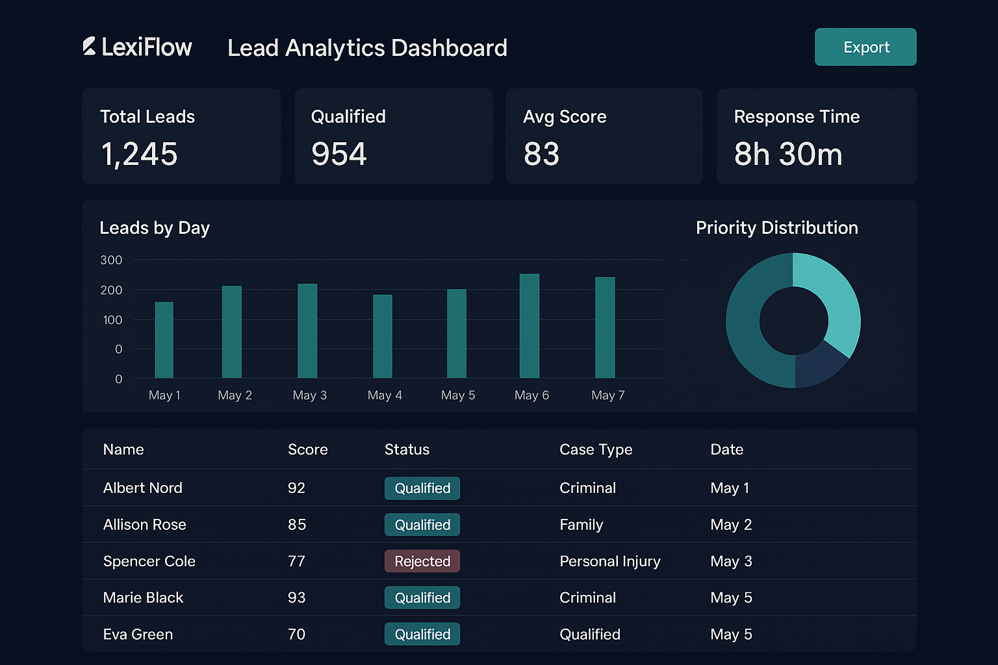Click Family case type cell
Screen dimensions: 998x665
tap(582, 524)
